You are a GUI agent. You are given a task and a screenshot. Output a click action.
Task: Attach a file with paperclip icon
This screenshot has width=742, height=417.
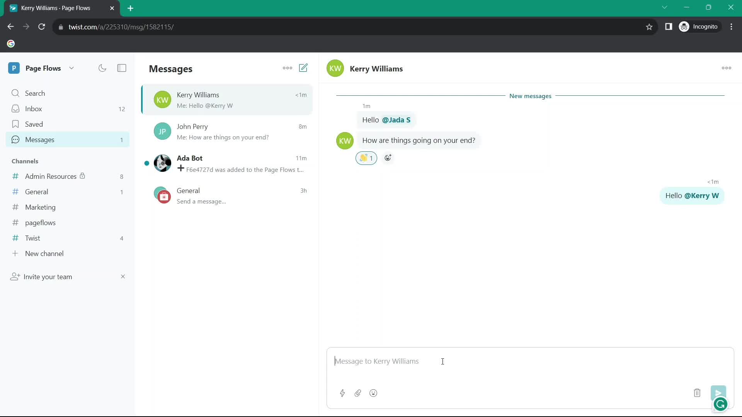358,393
